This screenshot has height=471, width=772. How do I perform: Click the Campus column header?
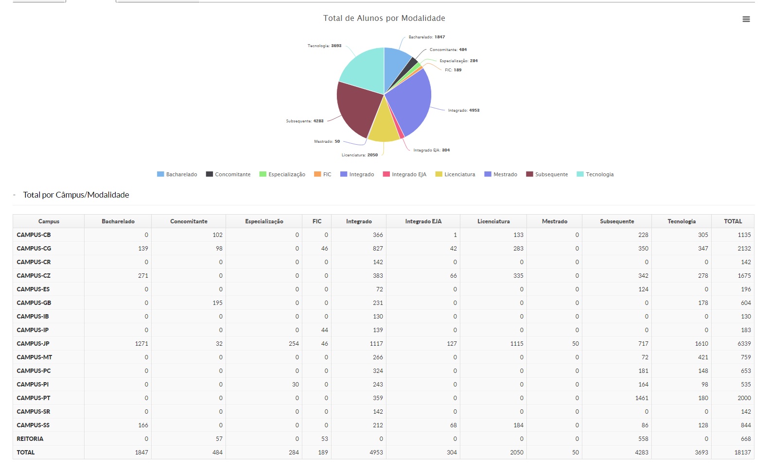point(49,221)
